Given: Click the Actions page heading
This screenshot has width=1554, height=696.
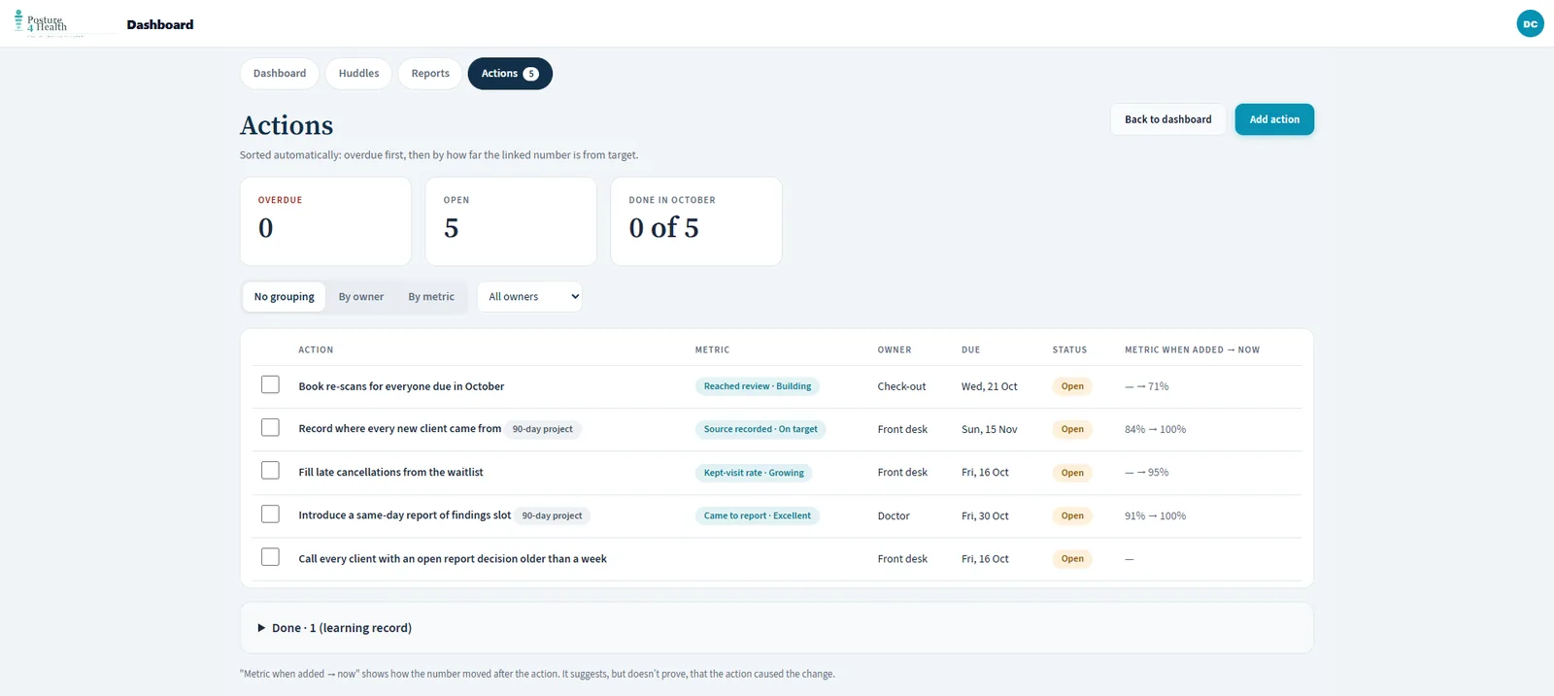Looking at the screenshot, I should coord(287,125).
